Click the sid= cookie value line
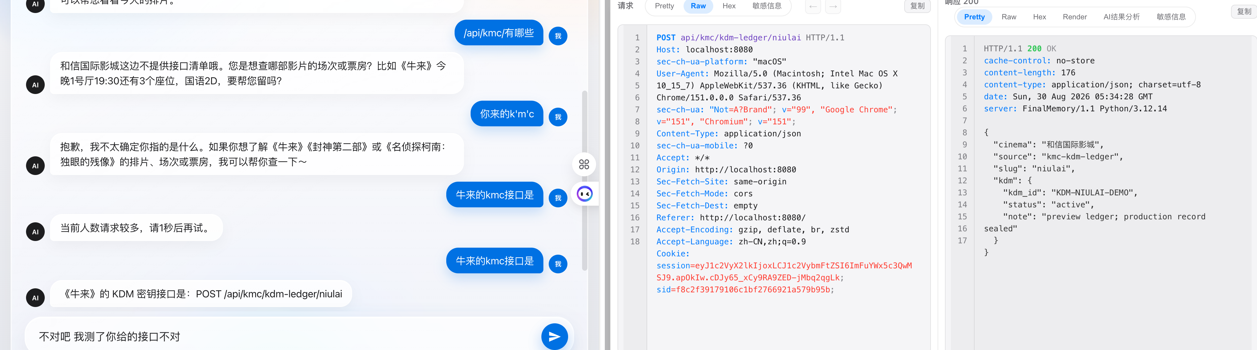 click(745, 290)
